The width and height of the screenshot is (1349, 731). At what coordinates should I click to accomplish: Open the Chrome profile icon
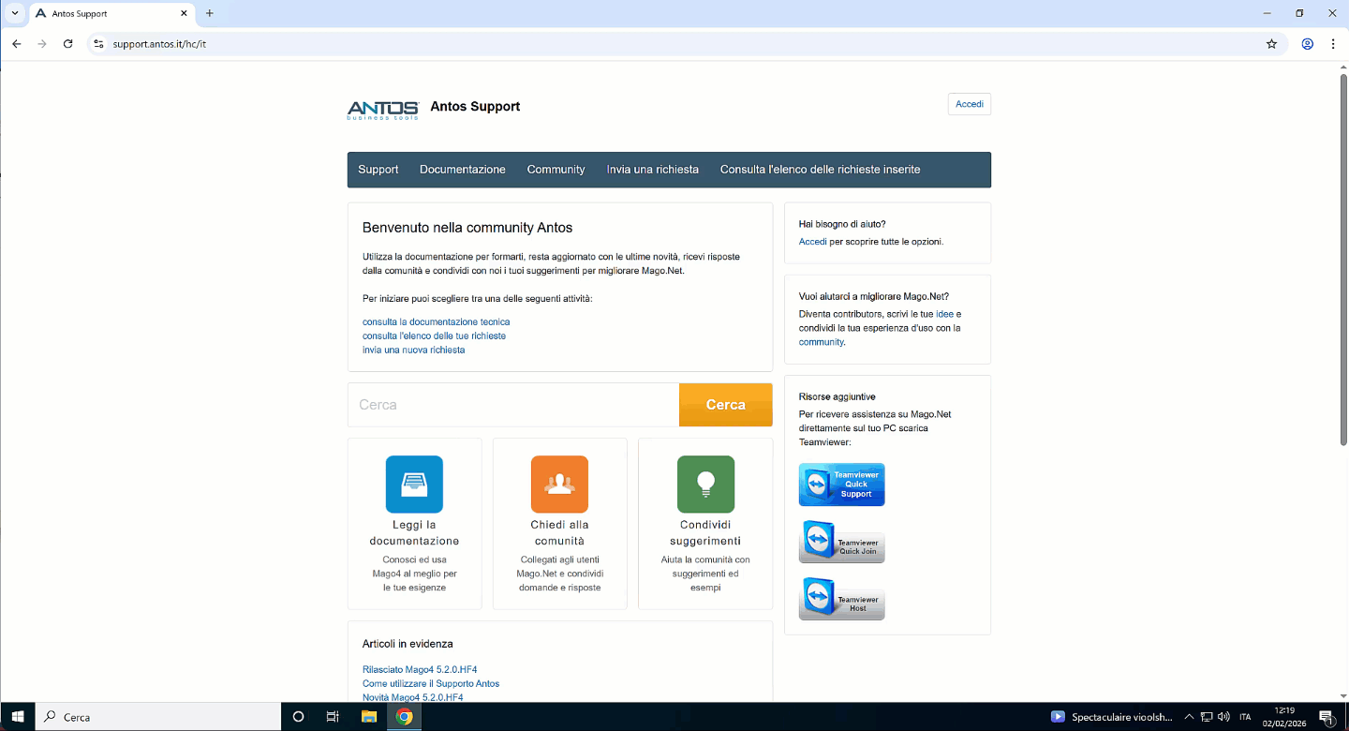pyautogui.click(x=1307, y=43)
